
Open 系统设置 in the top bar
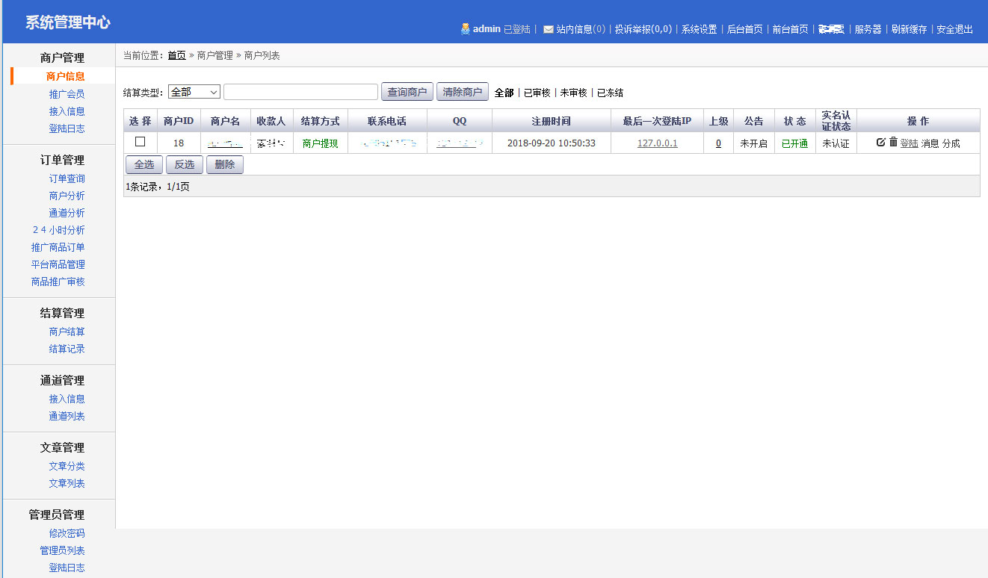[x=699, y=29]
